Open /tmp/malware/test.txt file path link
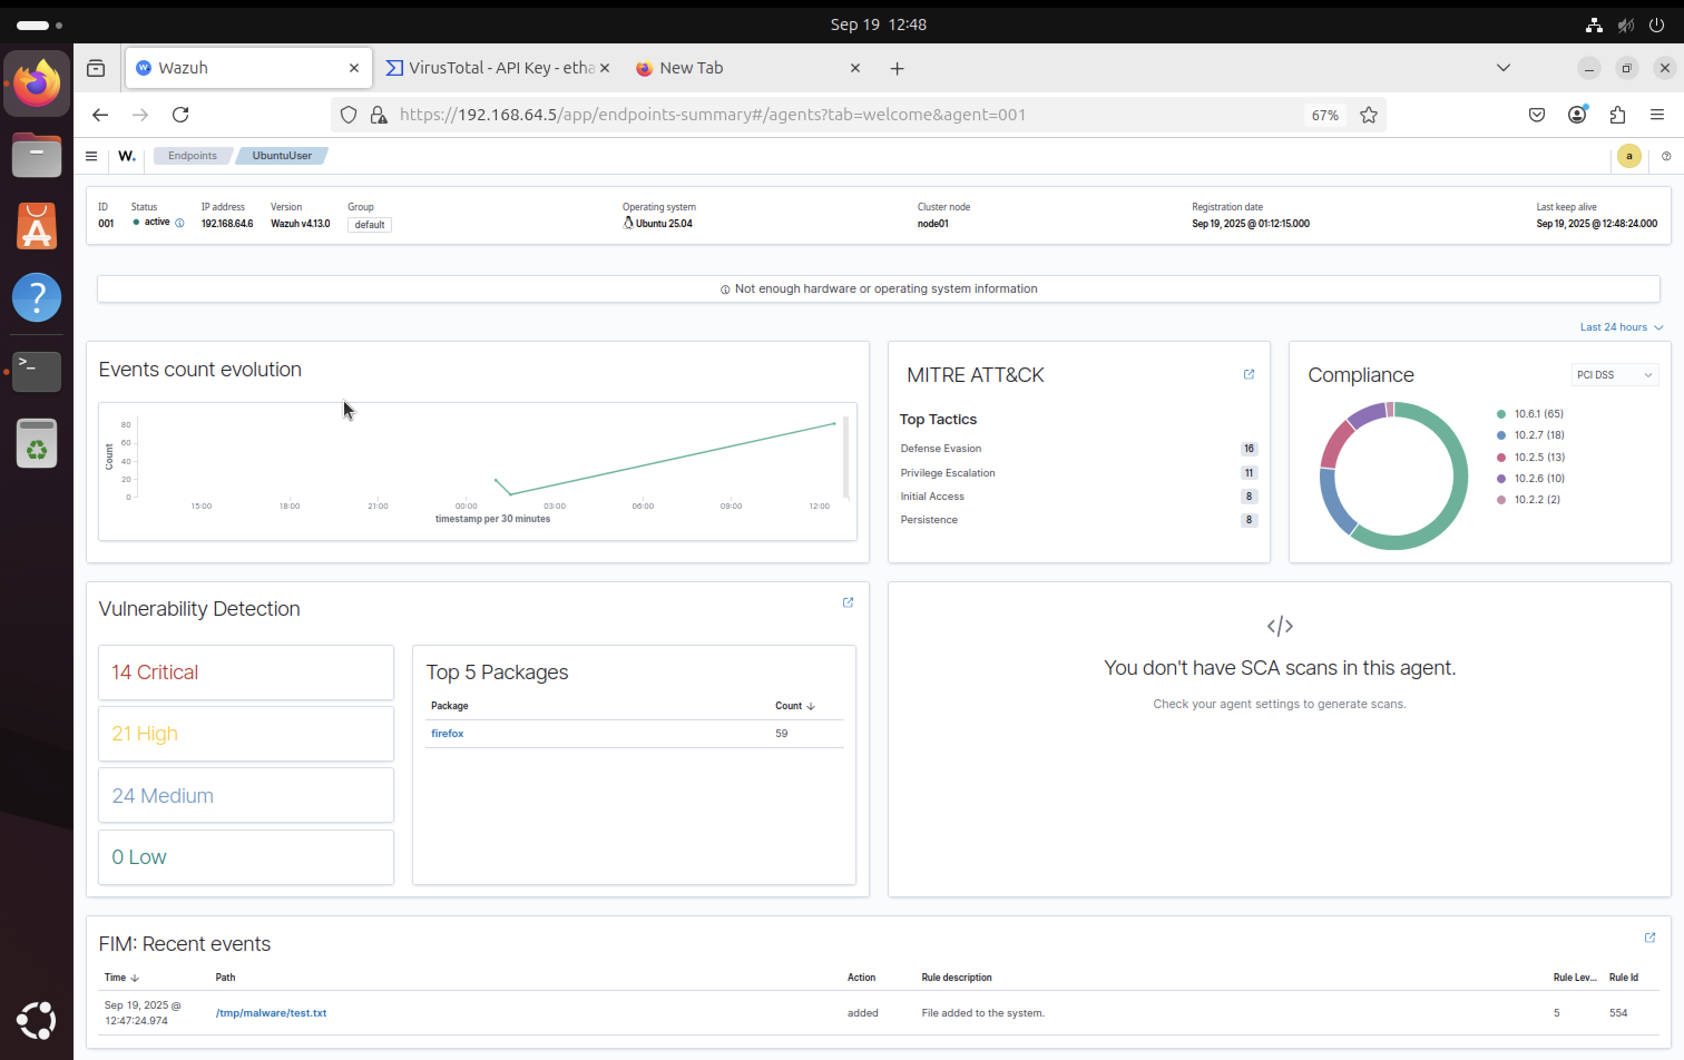This screenshot has height=1060, width=1684. point(271,1013)
